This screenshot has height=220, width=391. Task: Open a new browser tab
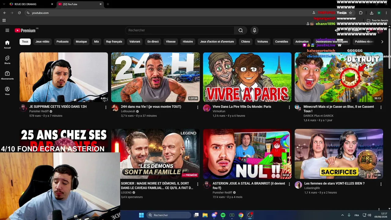pyautogui.click(x=108, y=4)
